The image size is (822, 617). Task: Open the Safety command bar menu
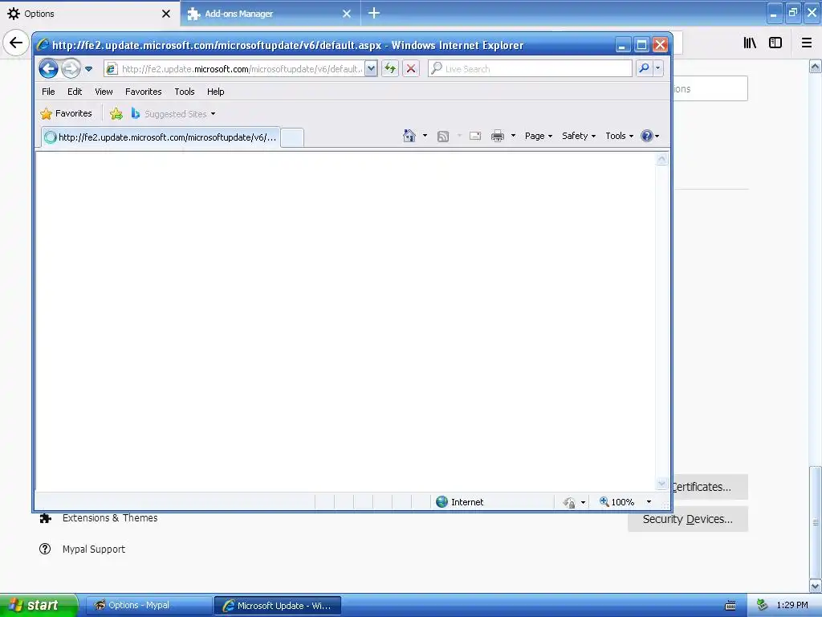pyautogui.click(x=579, y=136)
